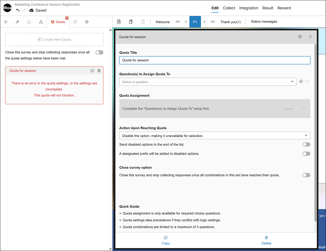Jump to first page
Image resolution: width=326 pixels, height=251 pixels.
click(178, 22)
